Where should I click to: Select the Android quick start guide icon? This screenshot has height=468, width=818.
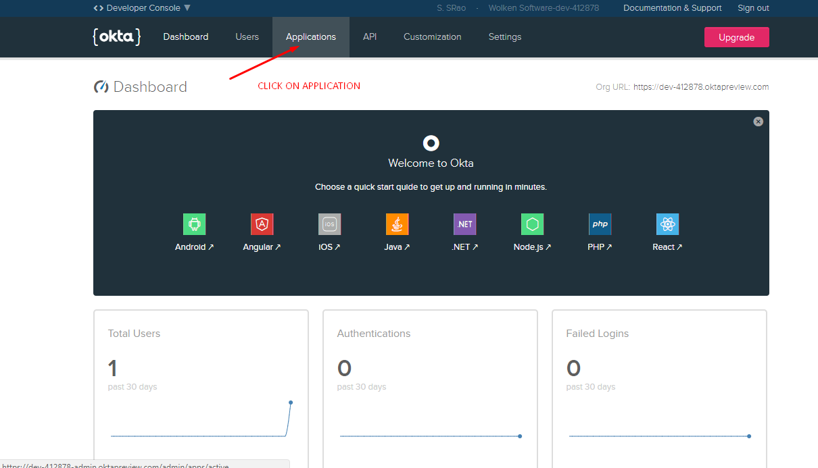tap(194, 224)
